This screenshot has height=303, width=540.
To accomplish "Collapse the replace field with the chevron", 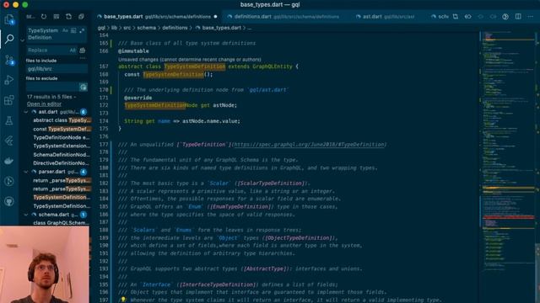I will coord(23,40).
